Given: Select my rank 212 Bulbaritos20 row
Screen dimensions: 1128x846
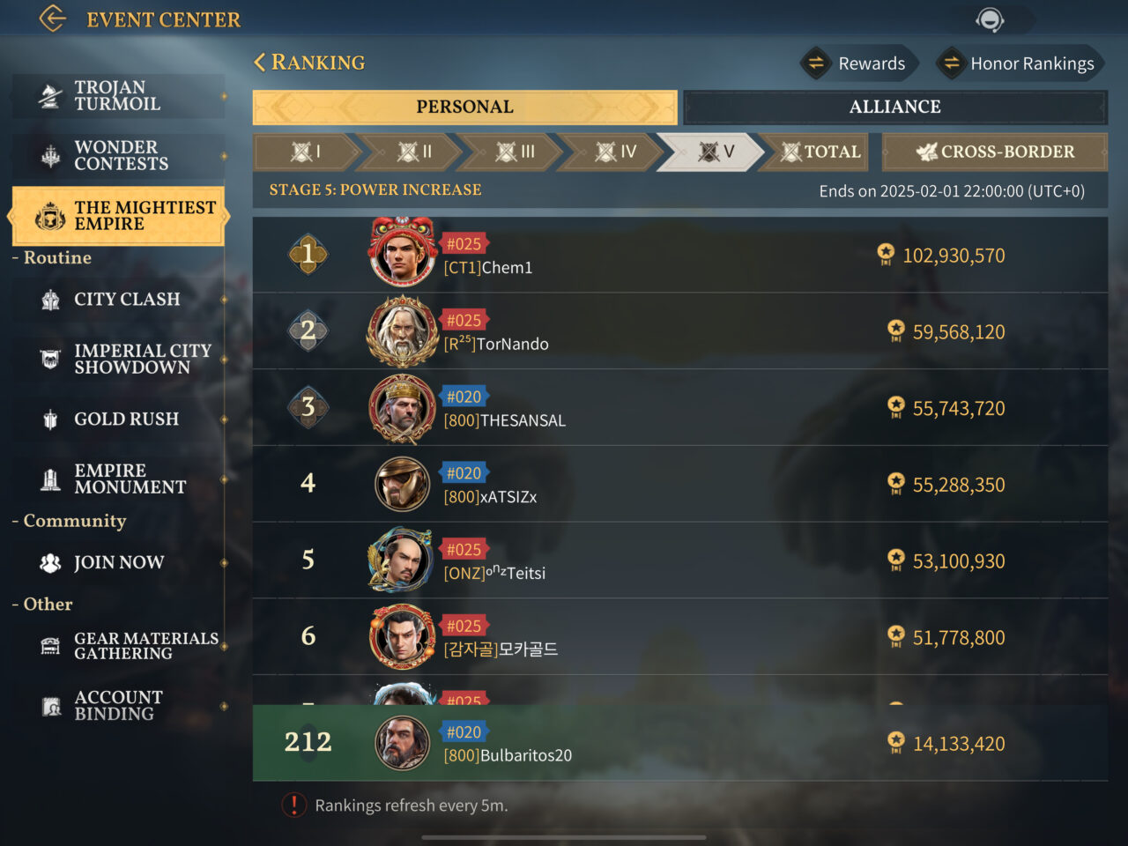Looking at the screenshot, I should [679, 743].
